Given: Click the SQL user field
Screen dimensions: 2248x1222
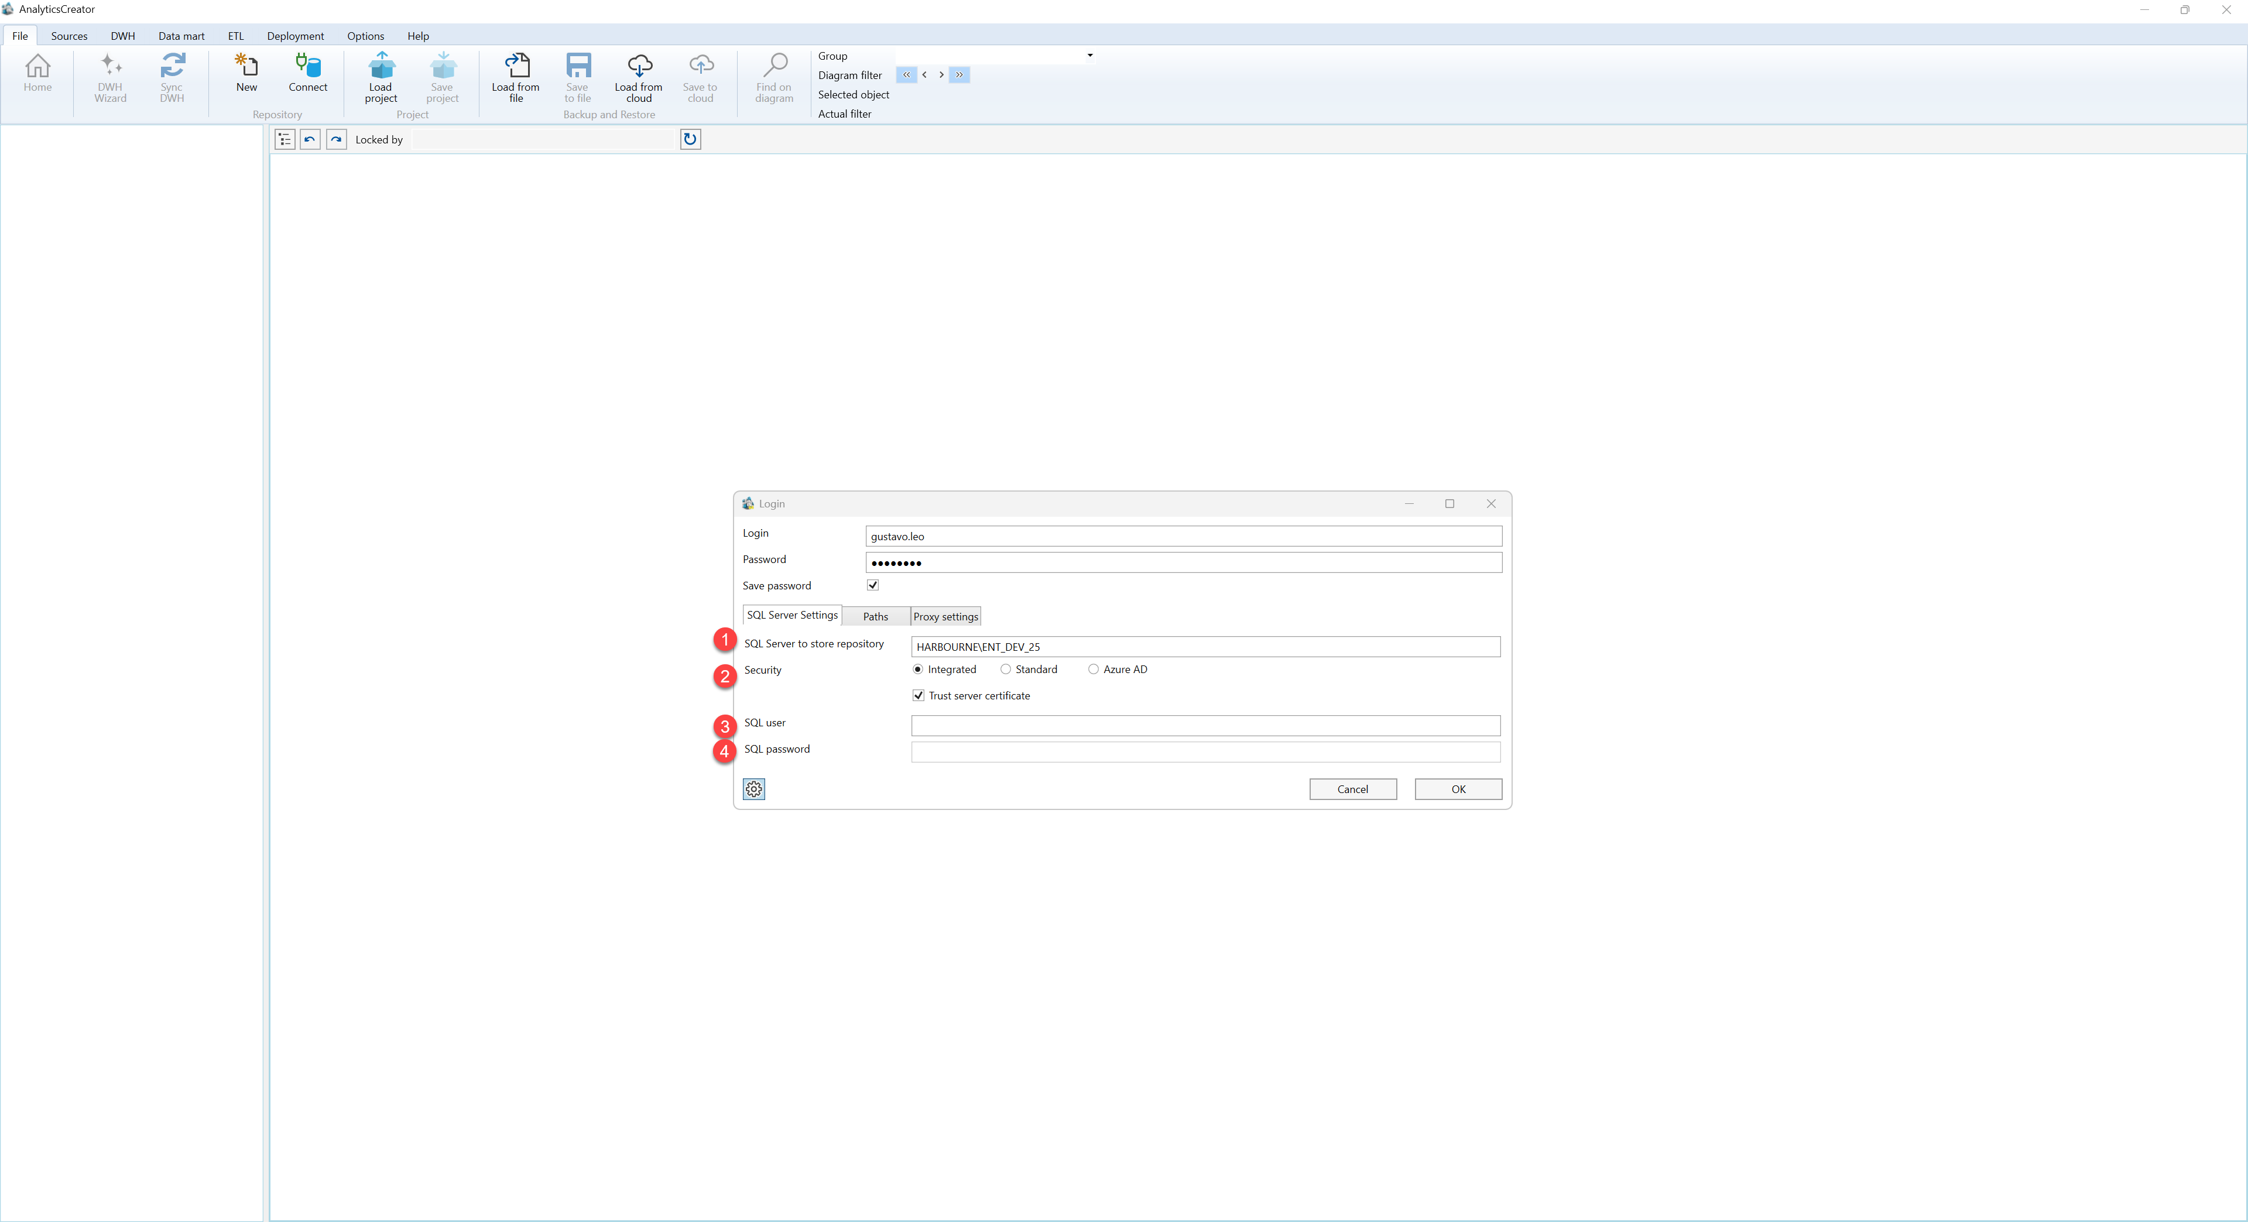Looking at the screenshot, I should pos(1205,726).
